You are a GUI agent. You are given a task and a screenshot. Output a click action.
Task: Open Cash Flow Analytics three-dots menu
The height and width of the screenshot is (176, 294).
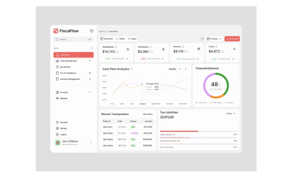coord(186,69)
